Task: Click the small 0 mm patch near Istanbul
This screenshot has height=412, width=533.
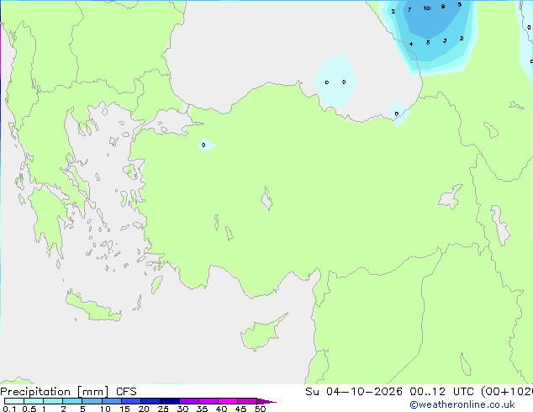Action: [x=206, y=145]
